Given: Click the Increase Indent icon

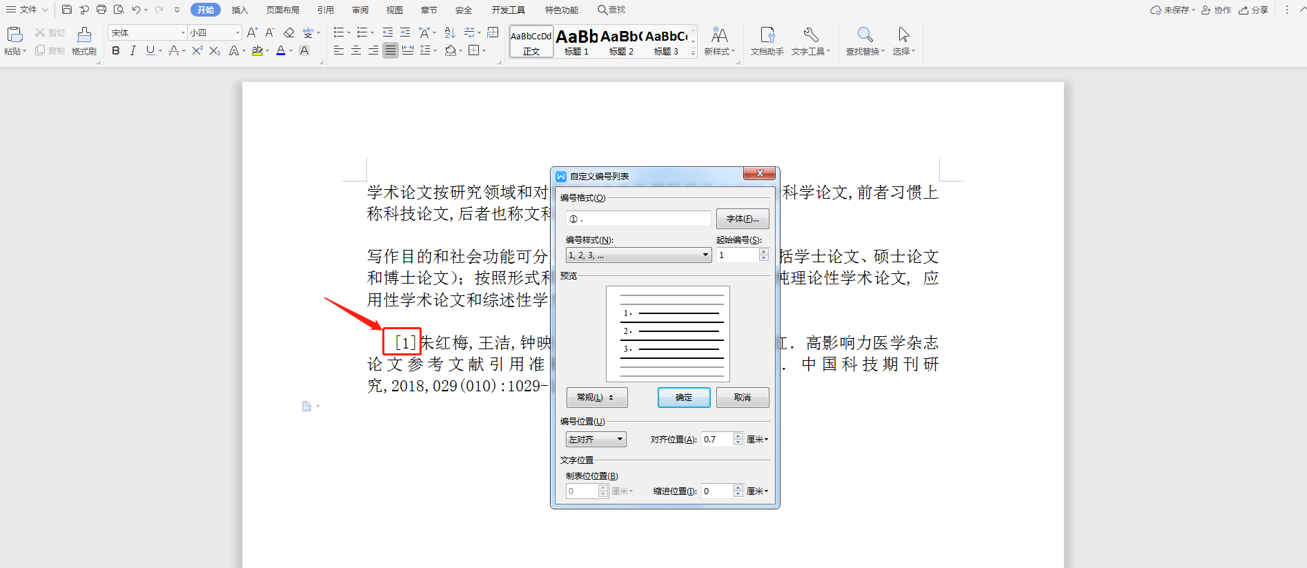Looking at the screenshot, I should [405, 32].
